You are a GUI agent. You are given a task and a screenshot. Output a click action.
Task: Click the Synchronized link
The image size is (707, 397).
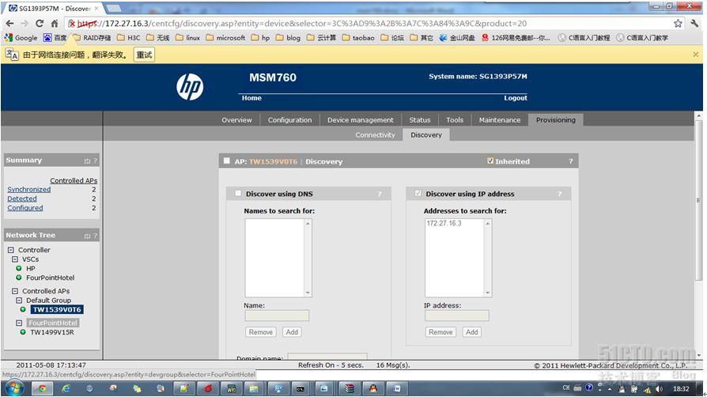(x=28, y=190)
